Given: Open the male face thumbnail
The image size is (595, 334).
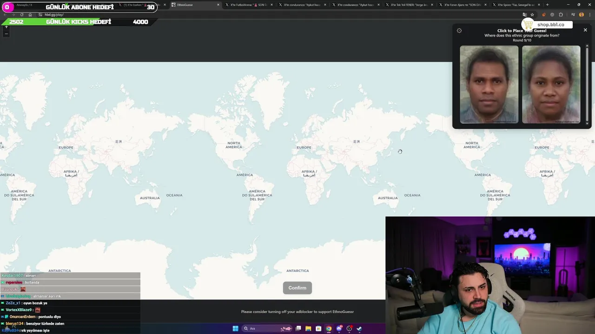Looking at the screenshot, I should [x=489, y=84].
